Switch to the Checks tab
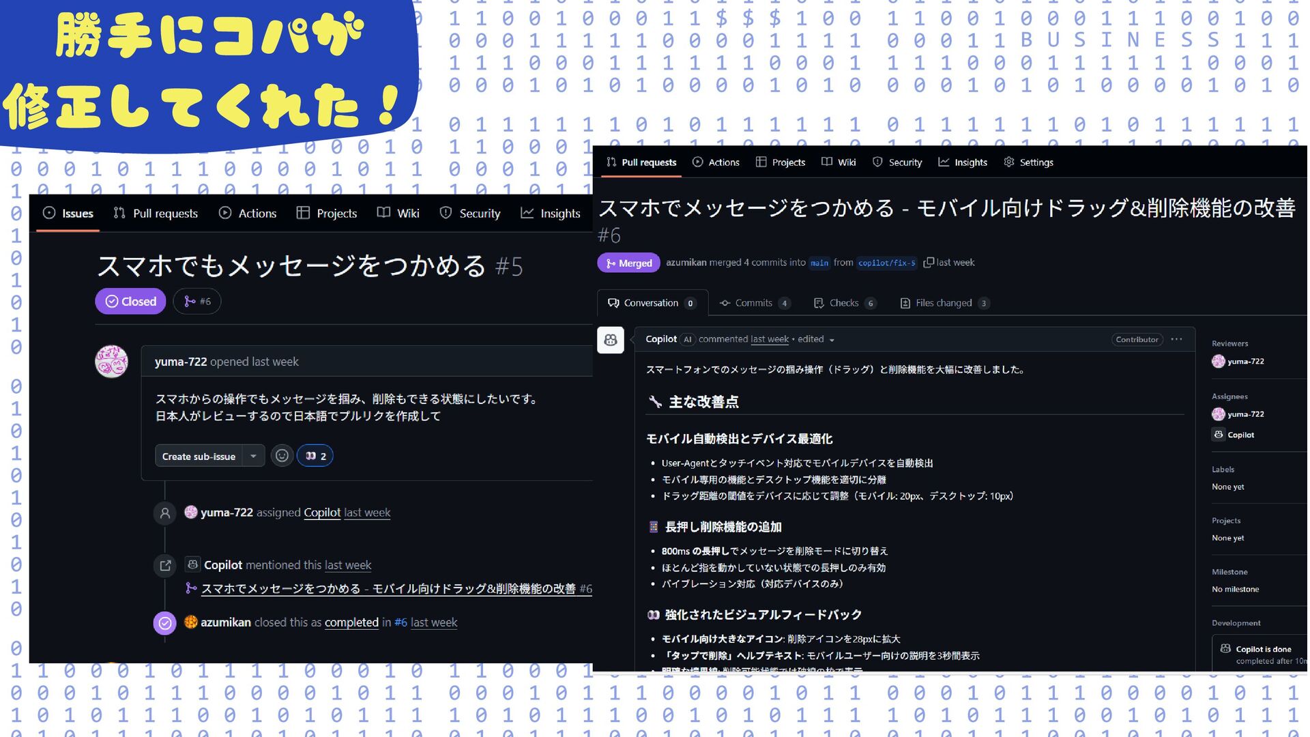Screen dimensions: 1310x737 845,303
